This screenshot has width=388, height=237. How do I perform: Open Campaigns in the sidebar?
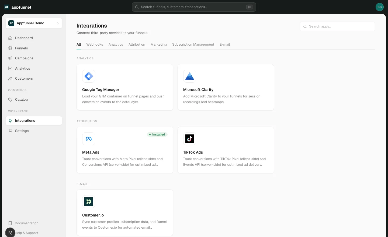pos(34,58)
